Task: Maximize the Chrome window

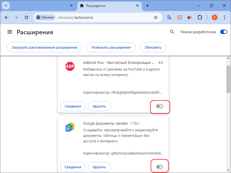Action: point(212,6)
